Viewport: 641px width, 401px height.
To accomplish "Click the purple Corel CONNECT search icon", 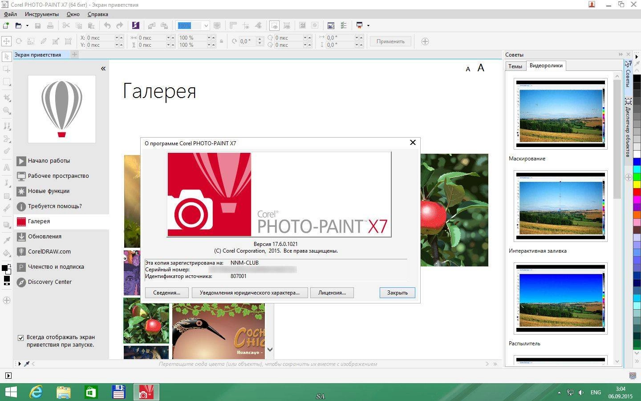I will (x=136, y=25).
